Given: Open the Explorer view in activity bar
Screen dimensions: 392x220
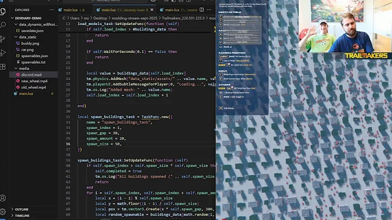Looking at the screenshot, I should [3, 11].
